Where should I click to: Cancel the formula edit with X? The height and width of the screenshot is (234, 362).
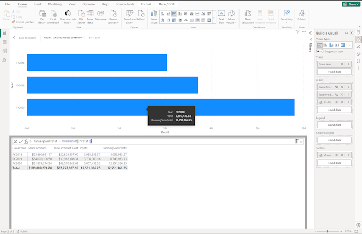[15, 141]
